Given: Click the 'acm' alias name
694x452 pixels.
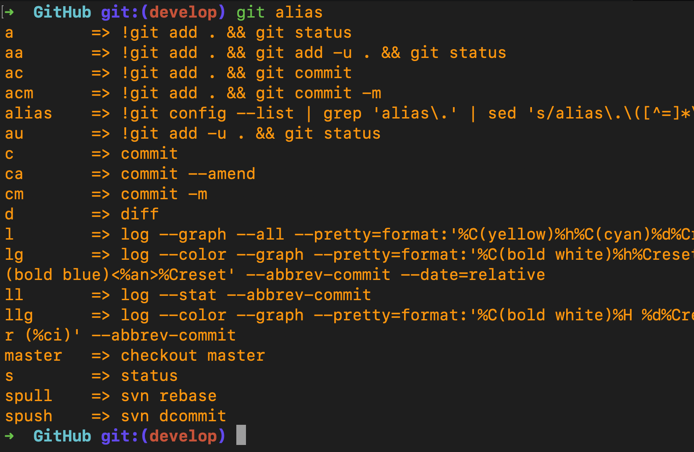Looking at the screenshot, I should (19, 93).
